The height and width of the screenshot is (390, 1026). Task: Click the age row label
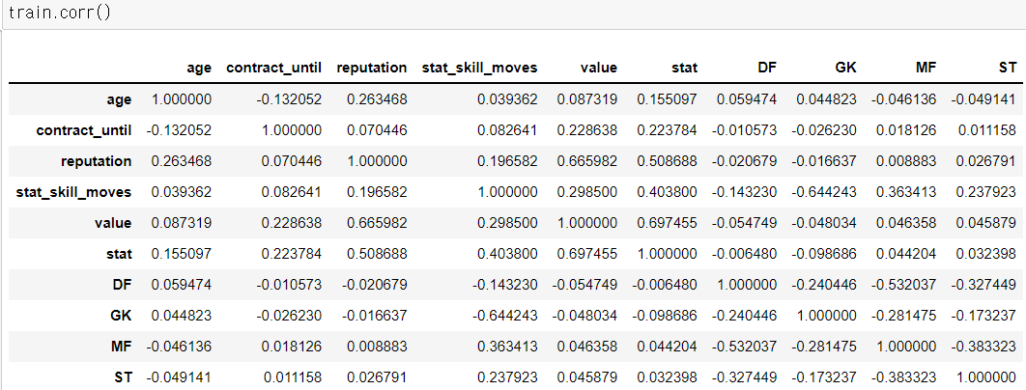click(119, 99)
